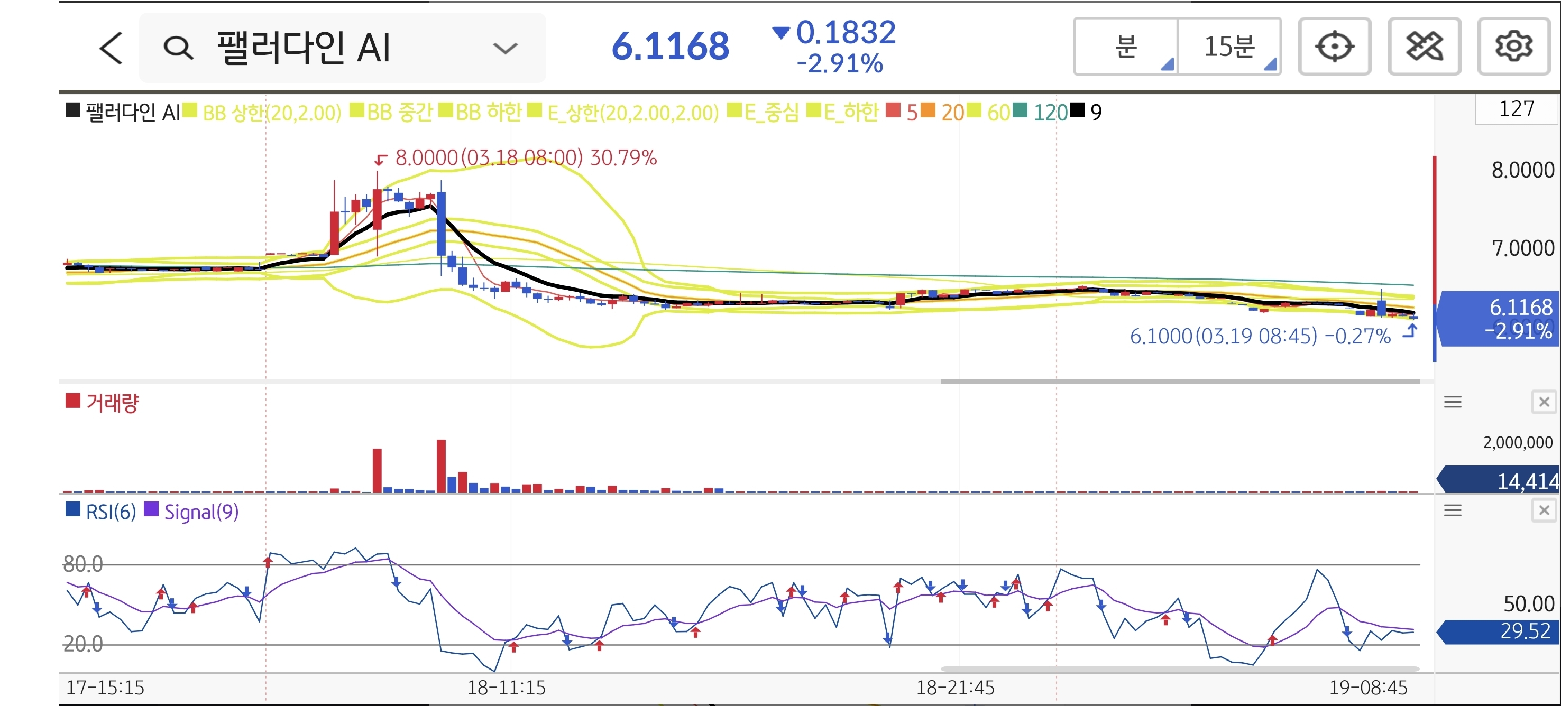Image resolution: width=1561 pixels, height=706 pixels.
Task: Expand the 팔러다인 AI stock dropdown
Action: point(505,48)
